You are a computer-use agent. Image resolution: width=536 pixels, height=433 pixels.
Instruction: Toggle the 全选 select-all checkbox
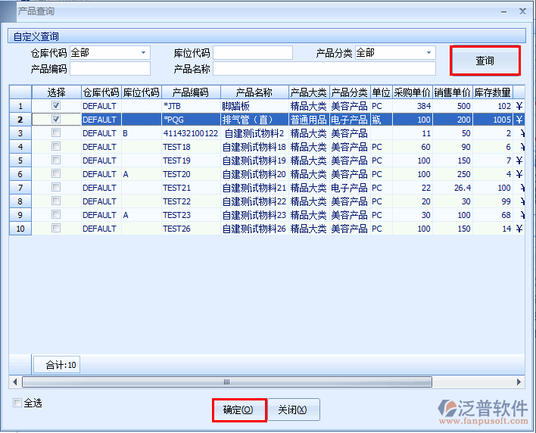(x=18, y=403)
